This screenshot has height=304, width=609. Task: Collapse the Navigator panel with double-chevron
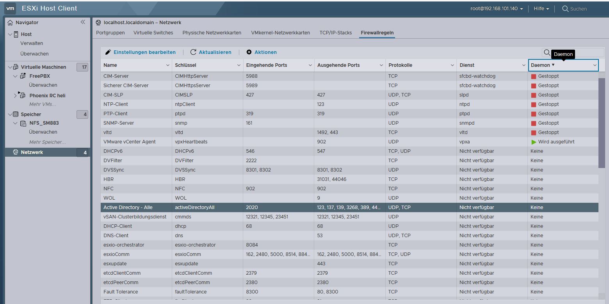83,22
